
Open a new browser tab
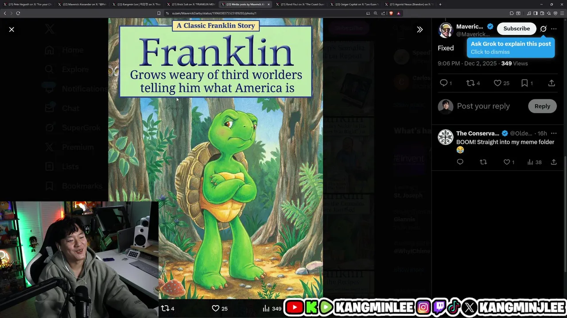pyautogui.click(x=440, y=4)
